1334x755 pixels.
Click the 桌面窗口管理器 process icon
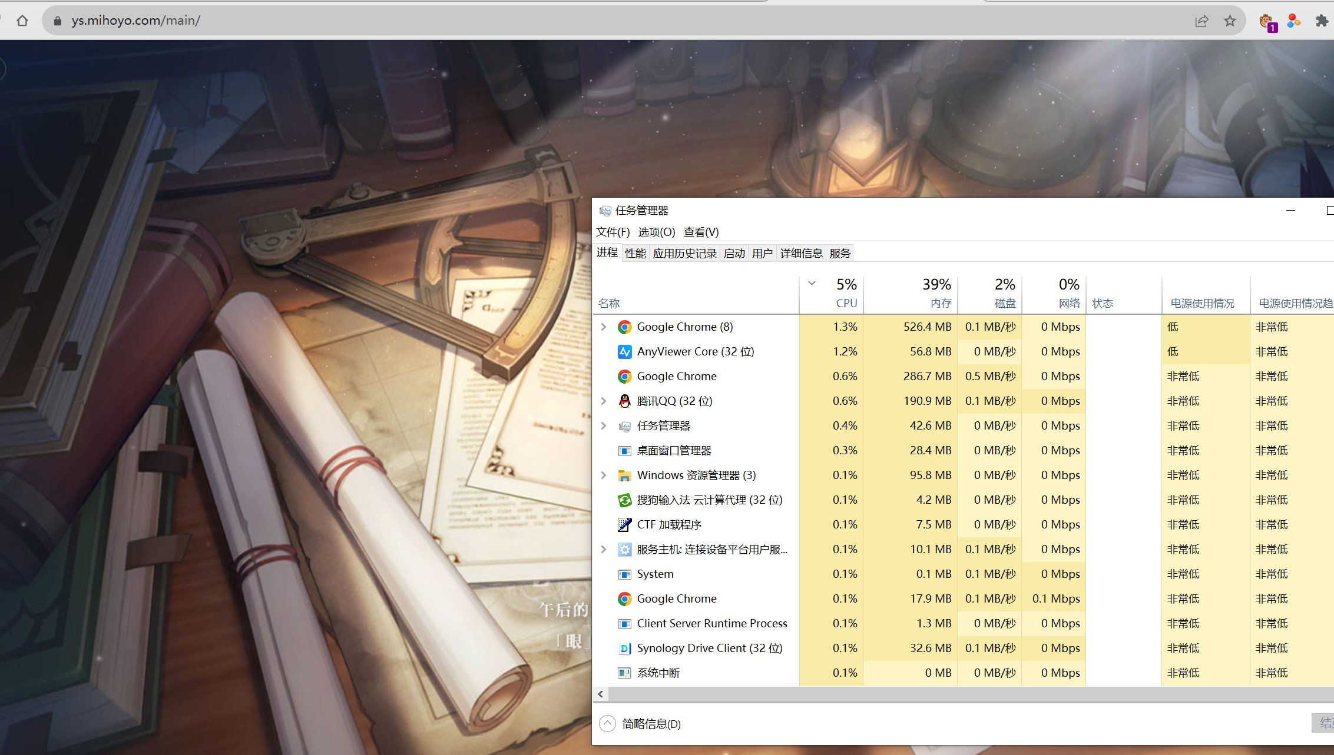tap(624, 451)
